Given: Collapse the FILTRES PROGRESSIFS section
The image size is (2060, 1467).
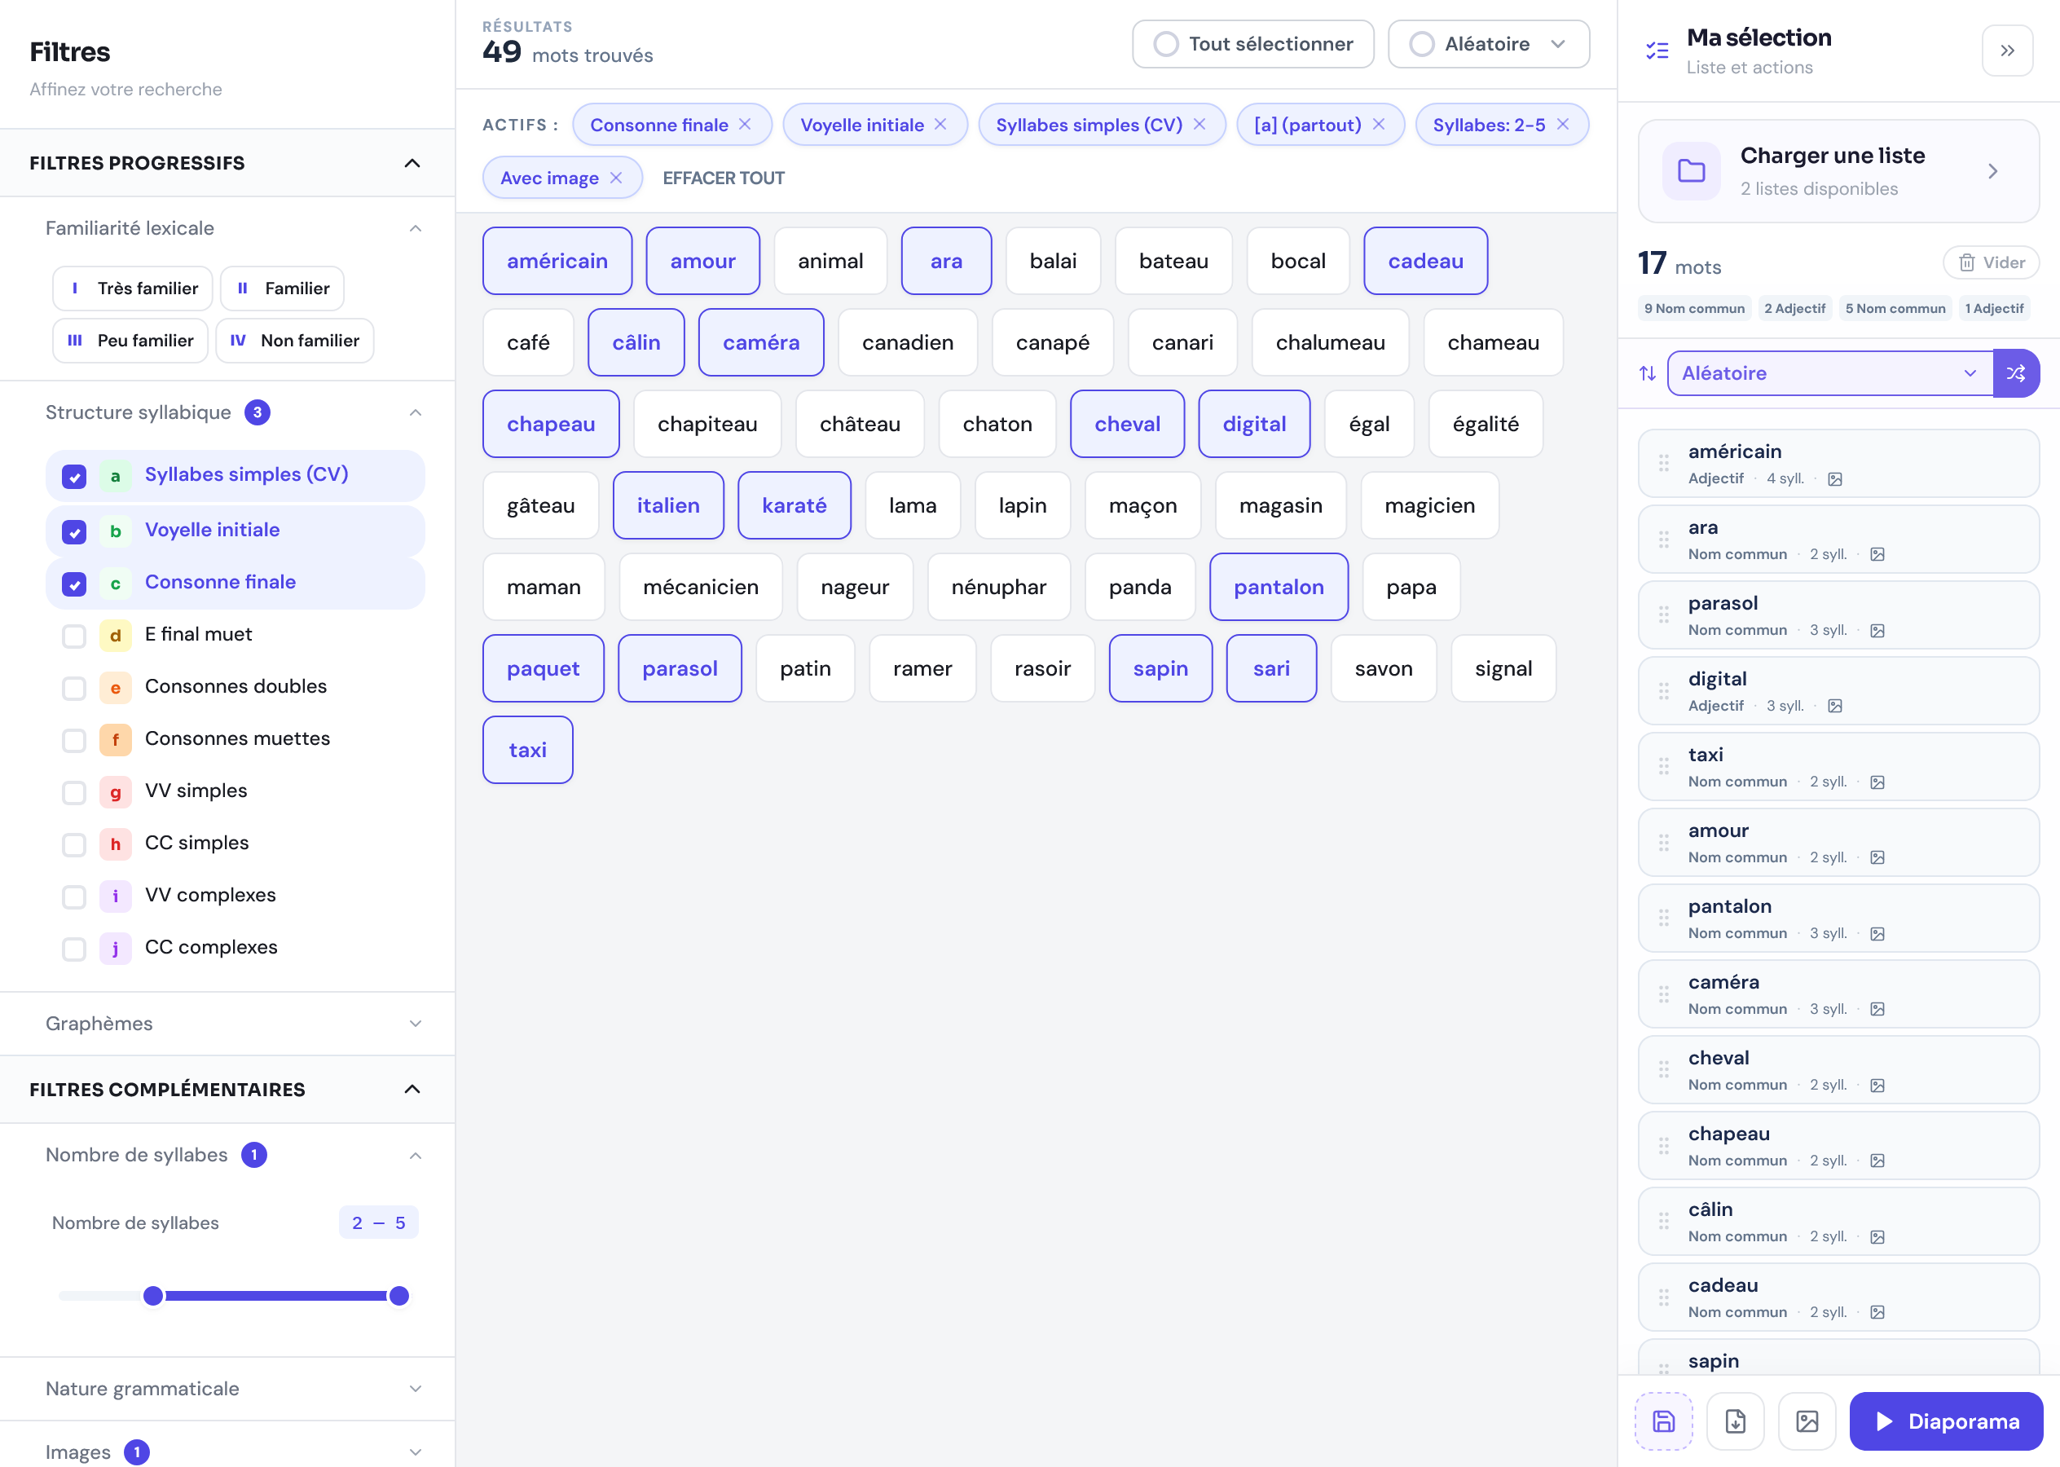Looking at the screenshot, I should click(x=412, y=163).
